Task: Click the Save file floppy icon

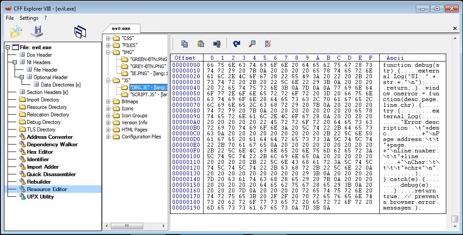Action: click(x=37, y=32)
